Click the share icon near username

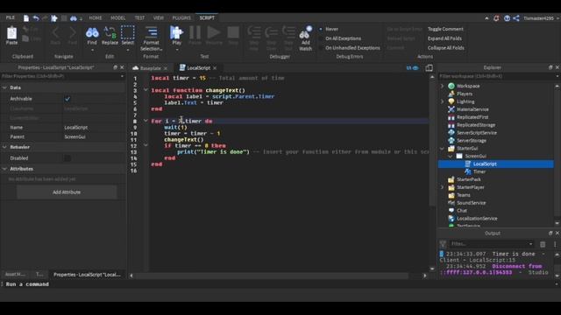516,18
